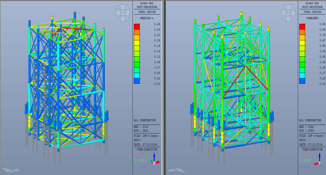The height and width of the screenshot is (175, 326).
Task: Click the square above TOP in the left pane's view navigator
Action: coord(123,7)
